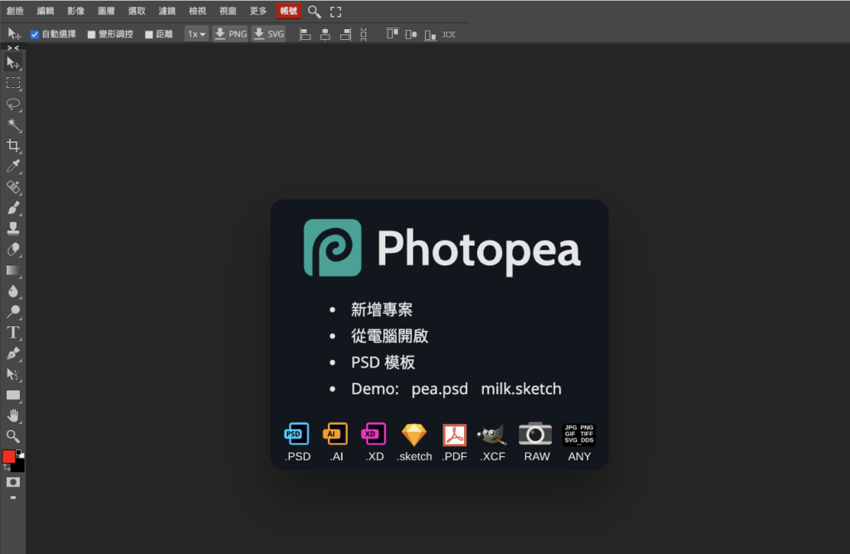This screenshot has width=850, height=554.
Task: Choose the Spot Healing Brush tool
Action: 13,187
